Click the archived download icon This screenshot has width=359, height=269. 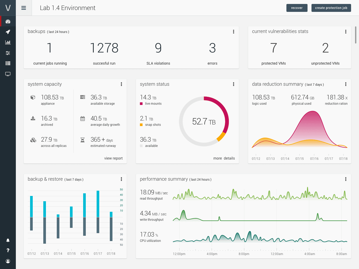[x=33, y=118]
